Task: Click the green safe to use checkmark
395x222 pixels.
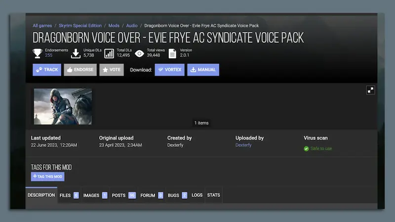Action: pos(306,148)
